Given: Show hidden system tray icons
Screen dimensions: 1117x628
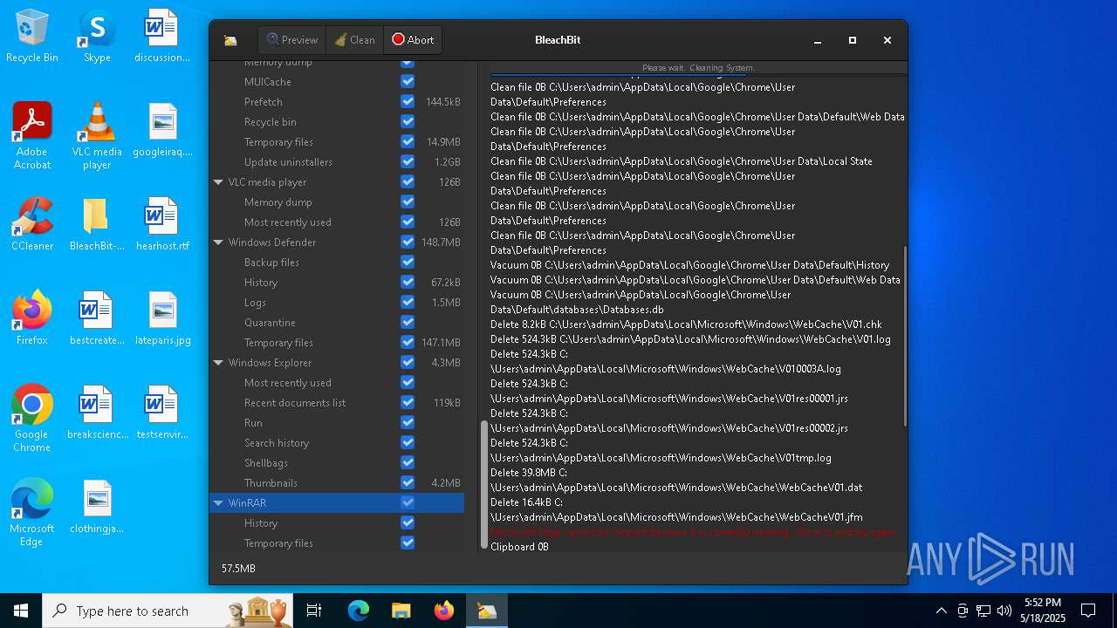Looking at the screenshot, I should click(x=941, y=611).
